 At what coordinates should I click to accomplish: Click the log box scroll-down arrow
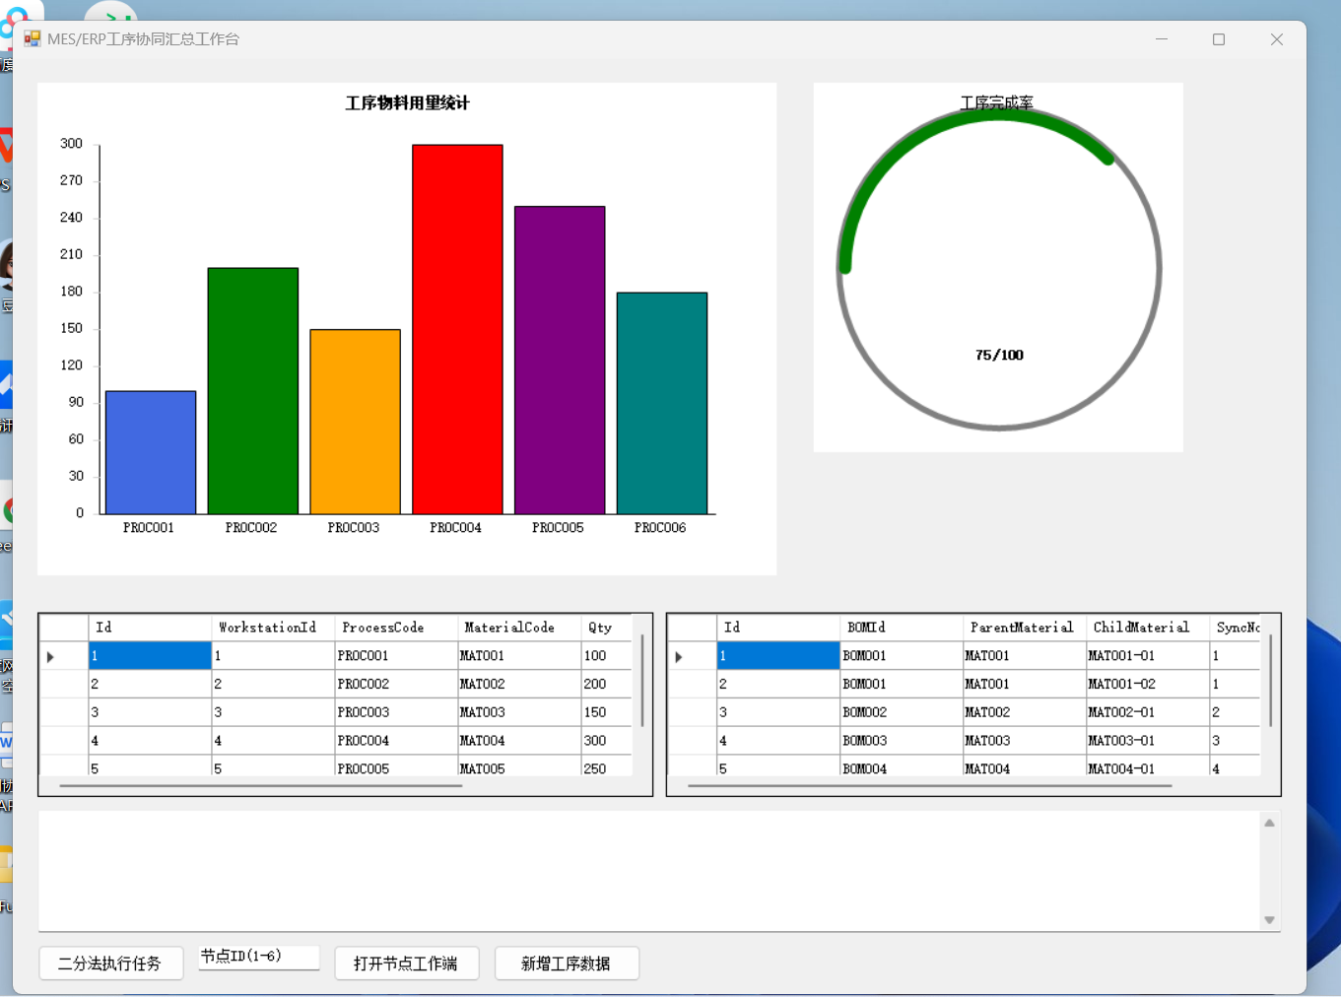click(1270, 920)
